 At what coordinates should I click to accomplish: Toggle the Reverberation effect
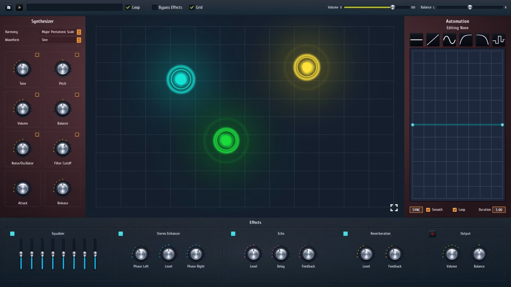click(x=345, y=234)
